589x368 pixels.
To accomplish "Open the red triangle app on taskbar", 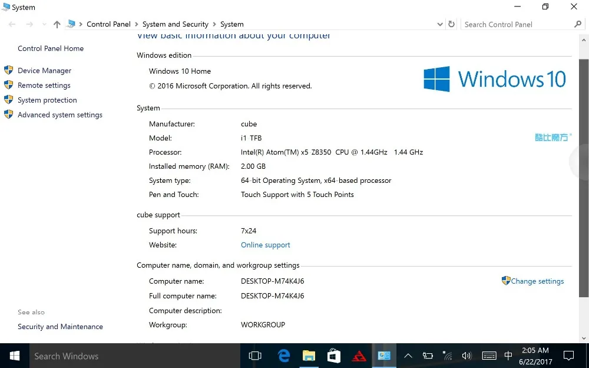I will (x=359, y=356).
